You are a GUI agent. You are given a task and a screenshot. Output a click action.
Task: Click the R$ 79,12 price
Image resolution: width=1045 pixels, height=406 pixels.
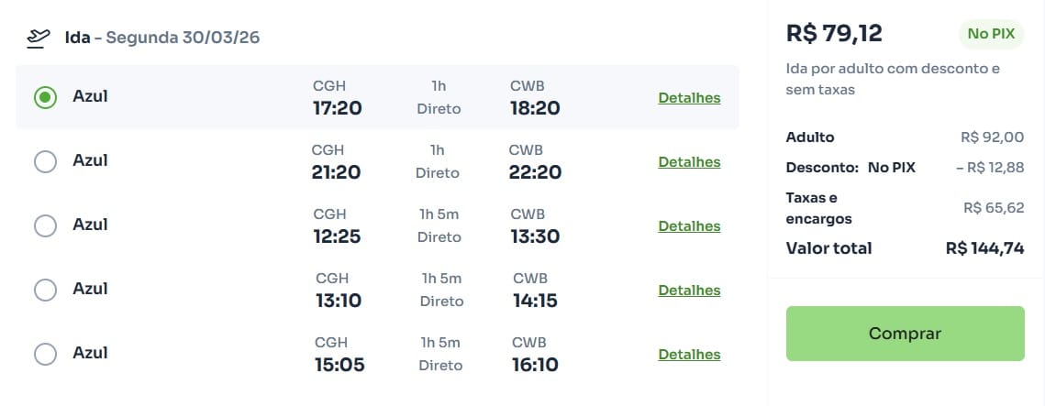(x=834, y=34)
